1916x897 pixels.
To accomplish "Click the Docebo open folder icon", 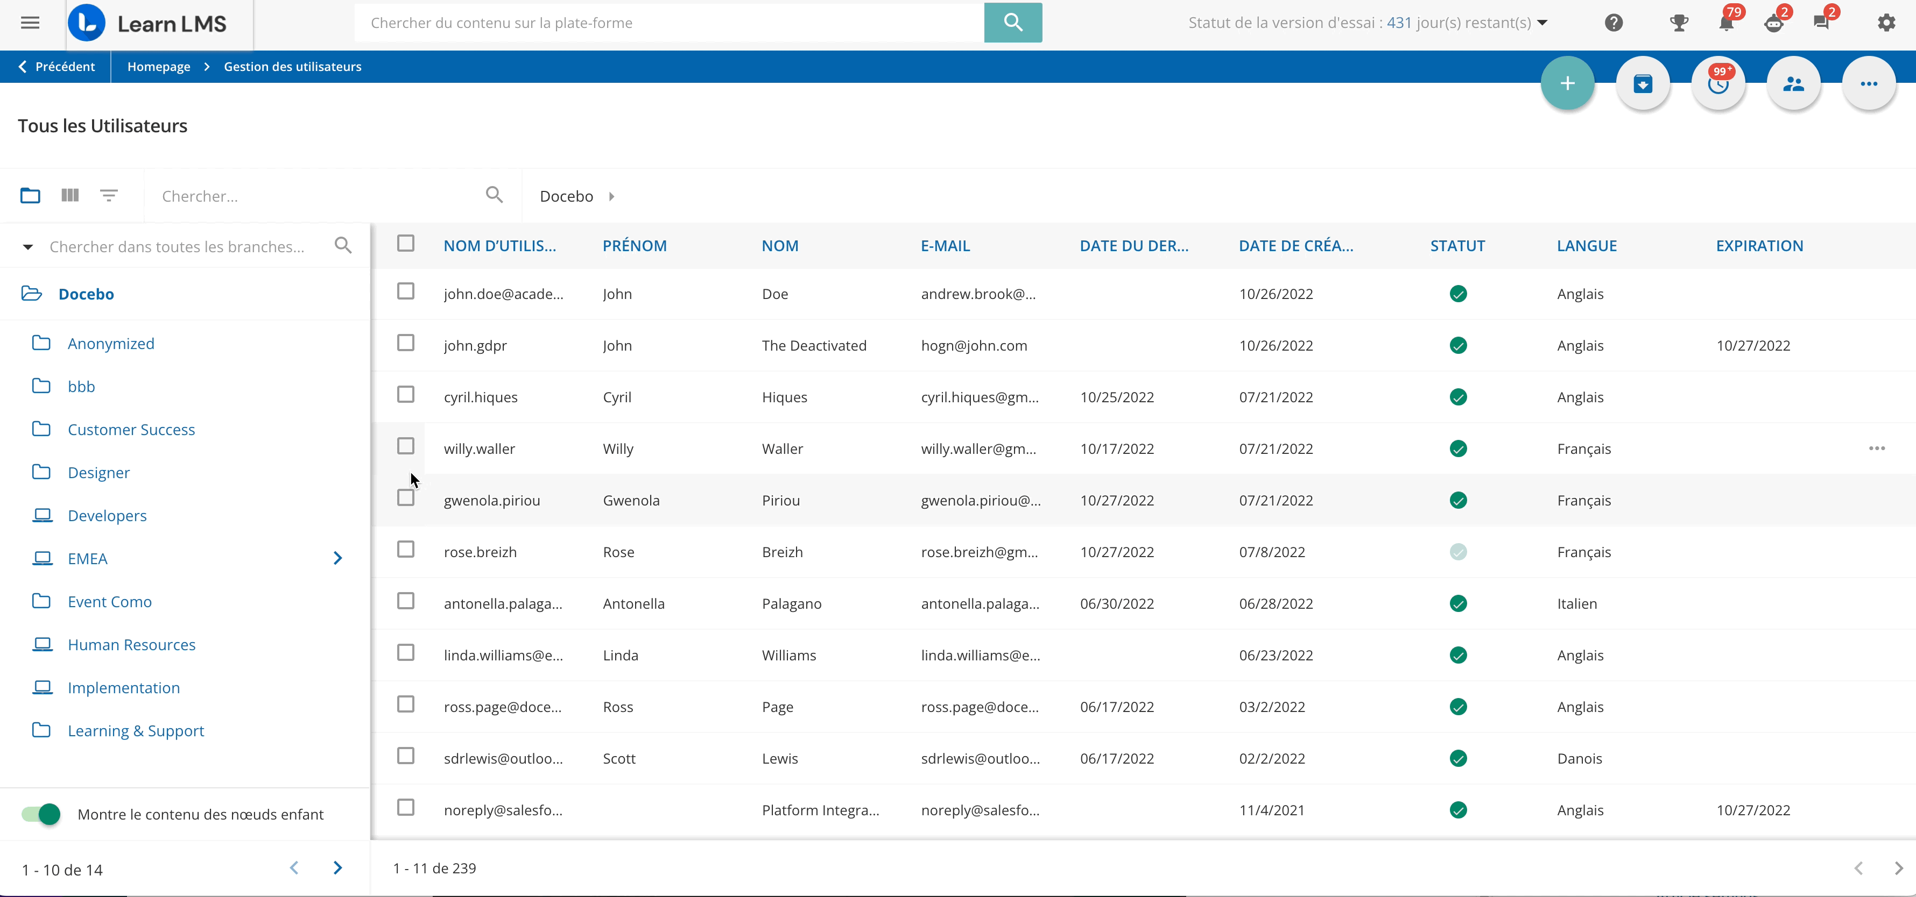I will coord(32,294).
